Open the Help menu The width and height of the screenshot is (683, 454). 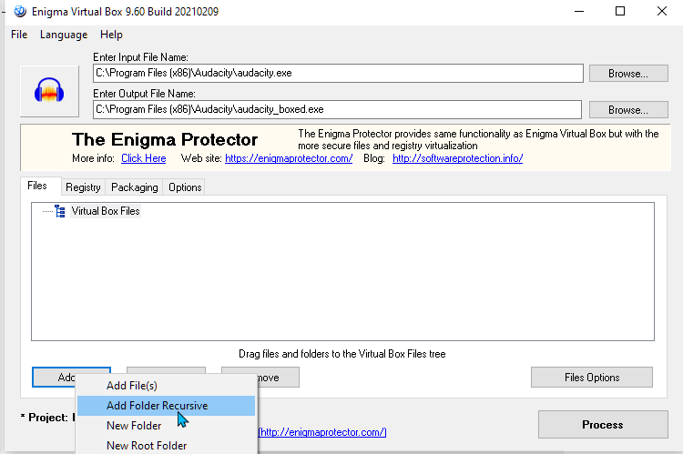point(111,35)
